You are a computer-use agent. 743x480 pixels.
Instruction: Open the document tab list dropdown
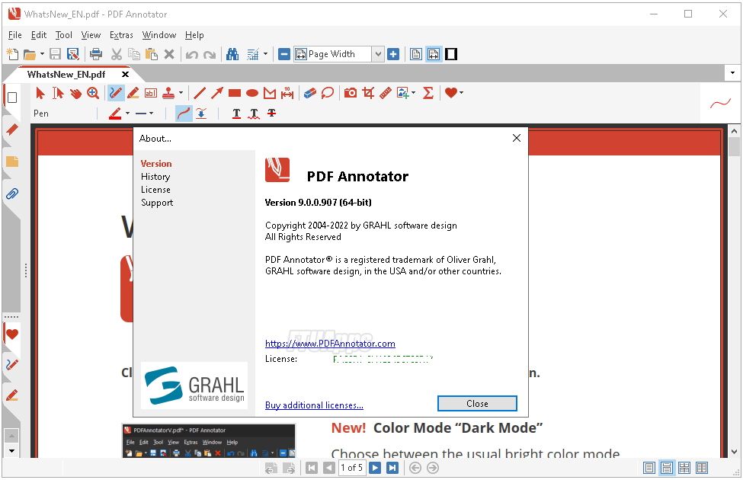pos(732,73)
